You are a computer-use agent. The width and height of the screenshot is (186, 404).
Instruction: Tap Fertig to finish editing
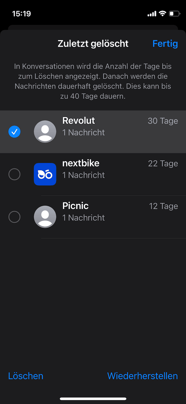pos(165,44)
